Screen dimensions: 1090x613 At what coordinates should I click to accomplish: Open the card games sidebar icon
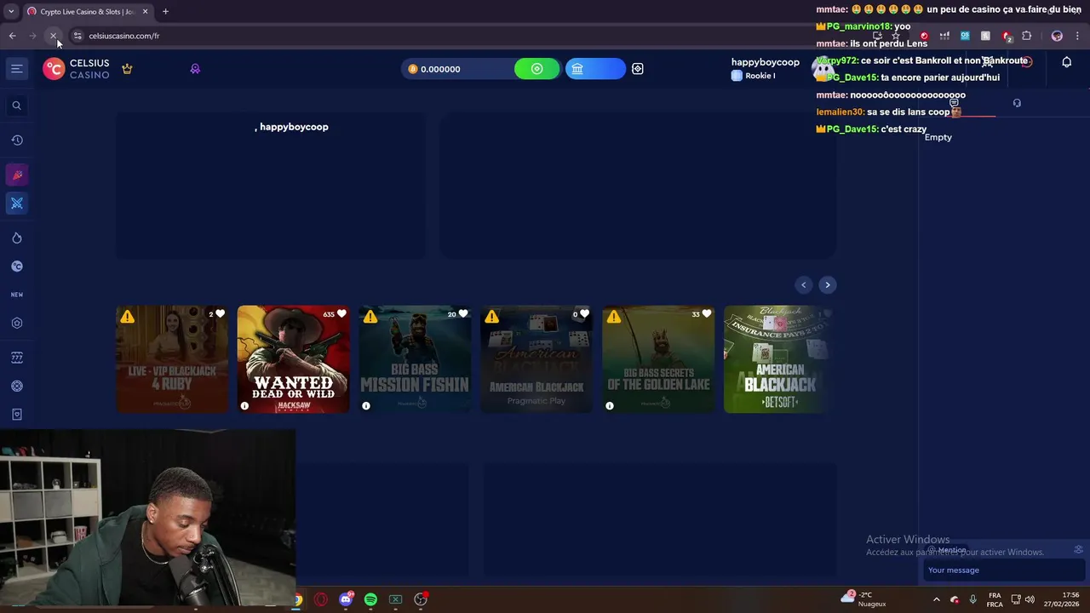point(16,415)
